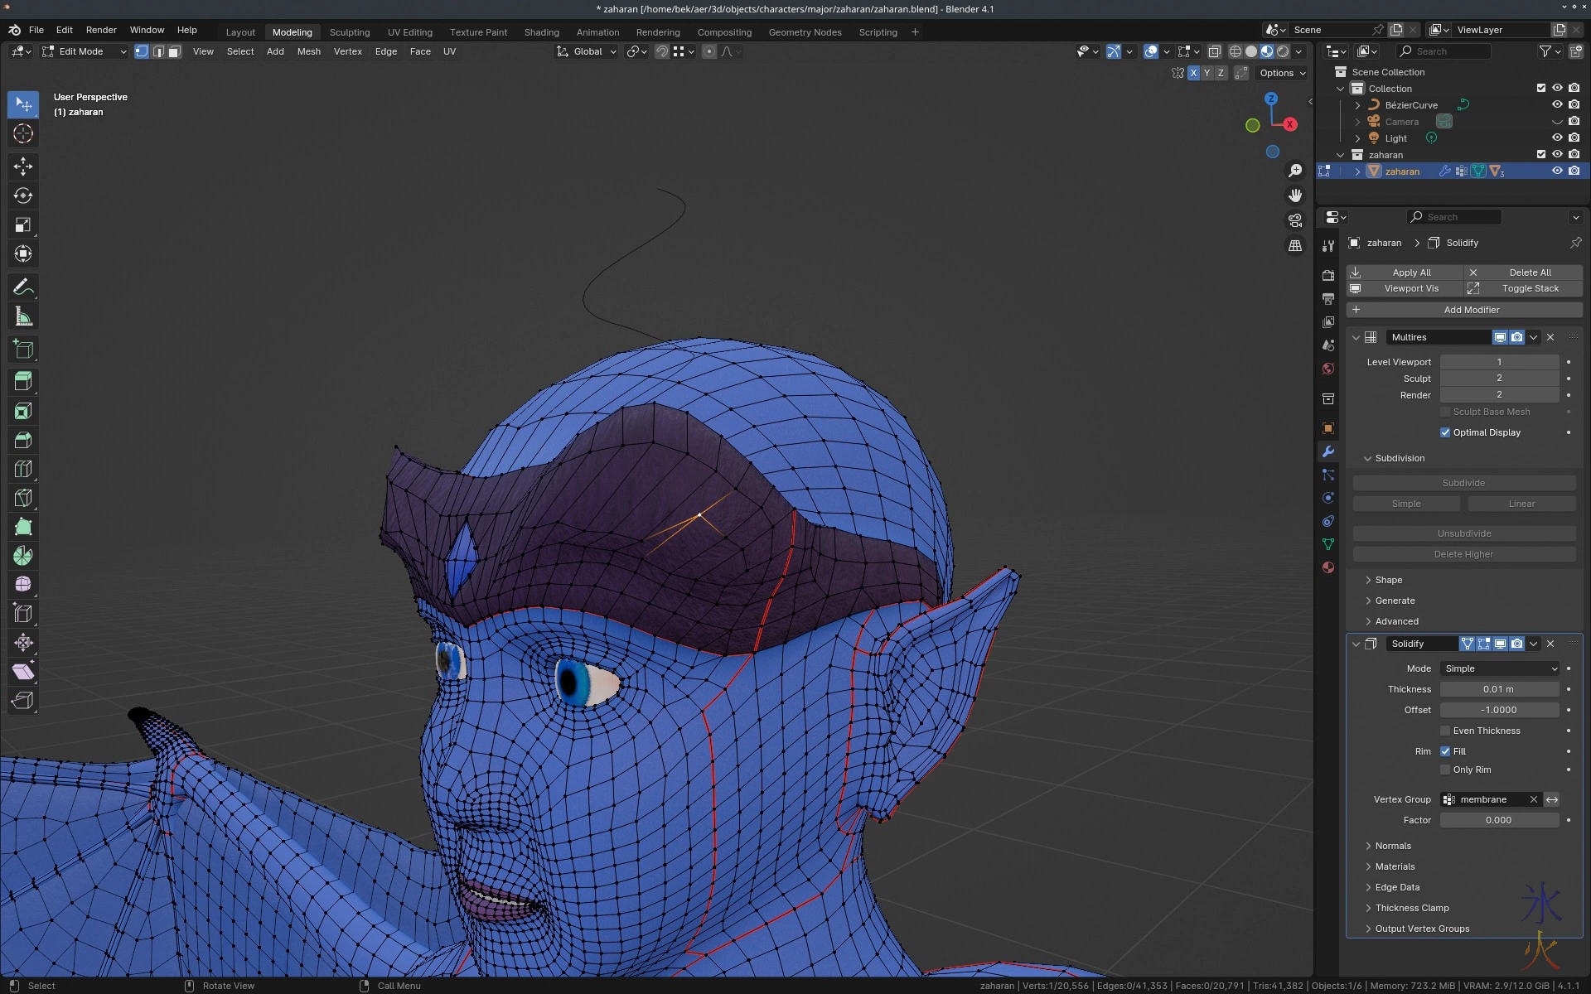Click the 3D Cursor tool
1591x994 pixels.
[x=23, y=133]
